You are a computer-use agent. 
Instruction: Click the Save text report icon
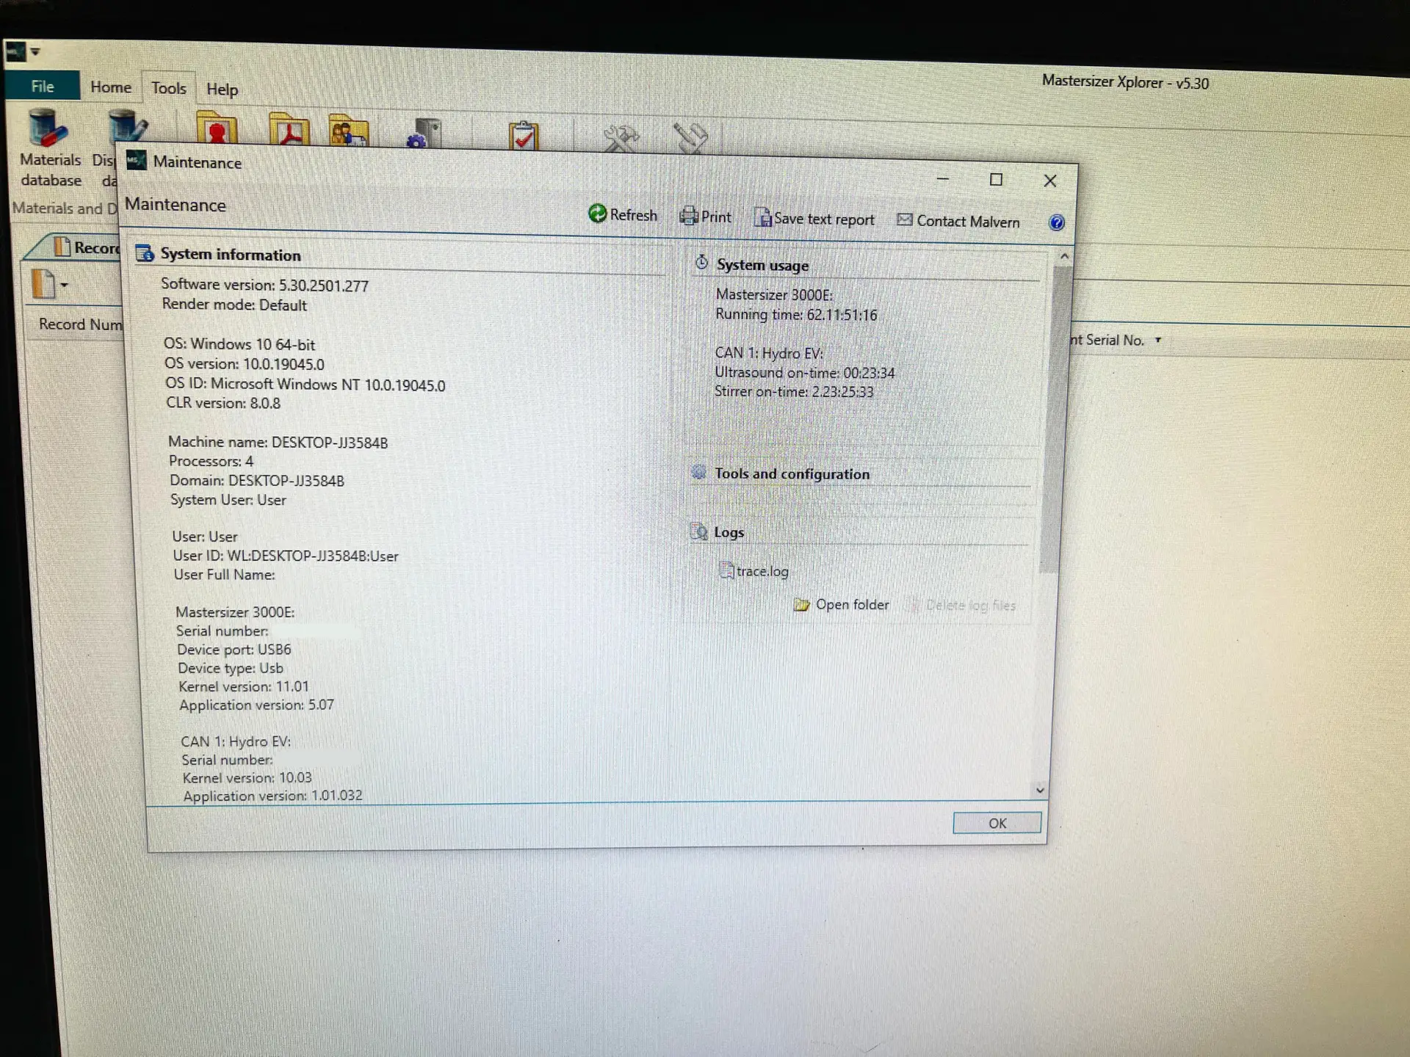[764, 218]
